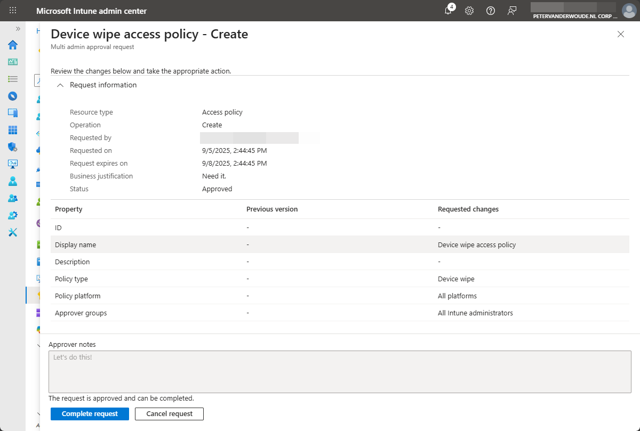Open Troubleshooting + support wrench icon
This screenshot has width=640, height=431.
[13, 232]
